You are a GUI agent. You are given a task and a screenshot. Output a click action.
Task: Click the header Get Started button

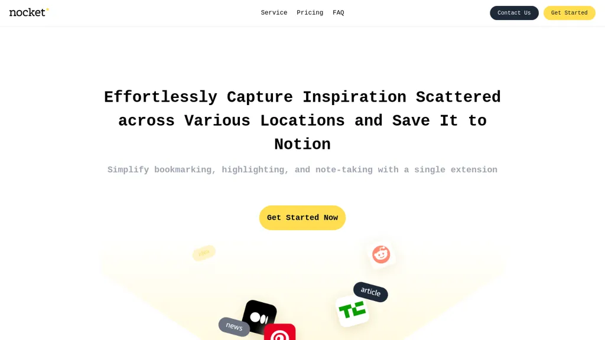569,13
